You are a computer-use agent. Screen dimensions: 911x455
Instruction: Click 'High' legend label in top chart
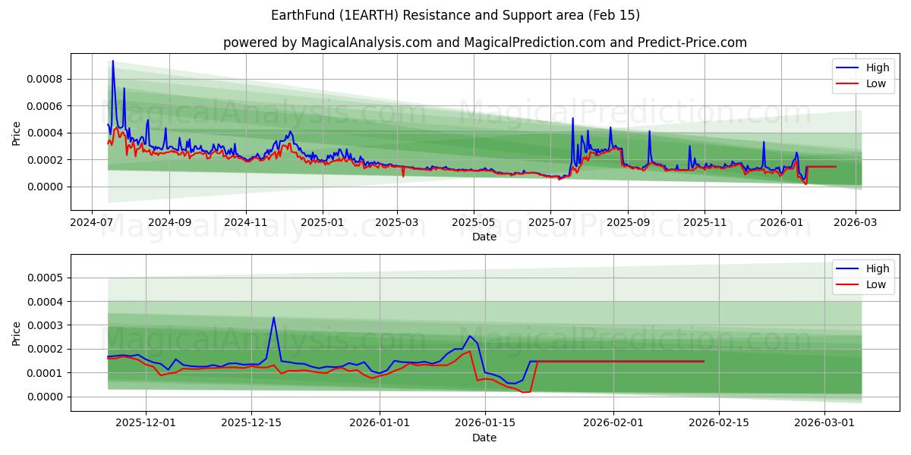878,67
